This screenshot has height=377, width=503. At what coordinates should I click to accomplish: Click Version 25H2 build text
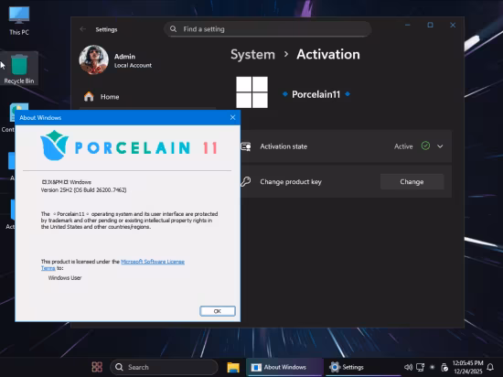pos(84,190)
